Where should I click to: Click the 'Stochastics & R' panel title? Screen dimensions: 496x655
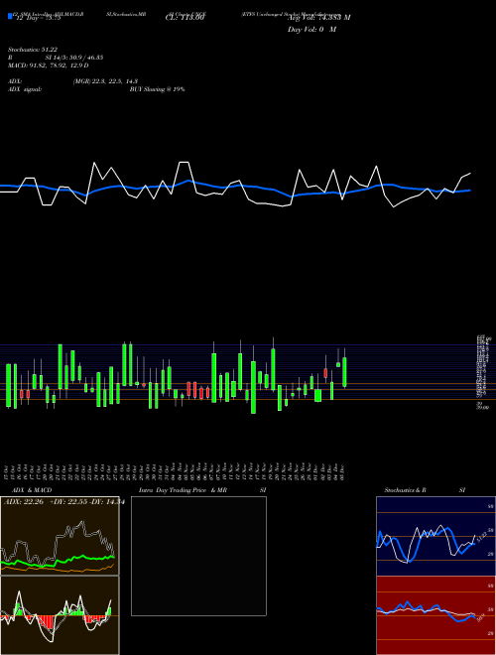click(406, 490)
